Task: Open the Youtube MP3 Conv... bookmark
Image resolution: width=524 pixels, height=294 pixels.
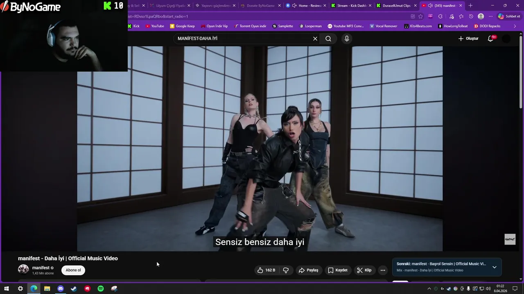Action: pyautogui.click(x=346, y=26)
